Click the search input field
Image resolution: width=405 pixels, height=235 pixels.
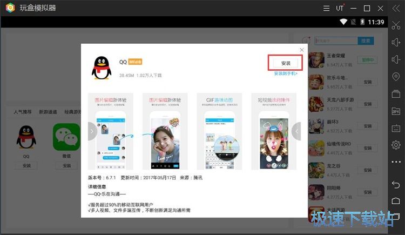click(x=336, y=41)
